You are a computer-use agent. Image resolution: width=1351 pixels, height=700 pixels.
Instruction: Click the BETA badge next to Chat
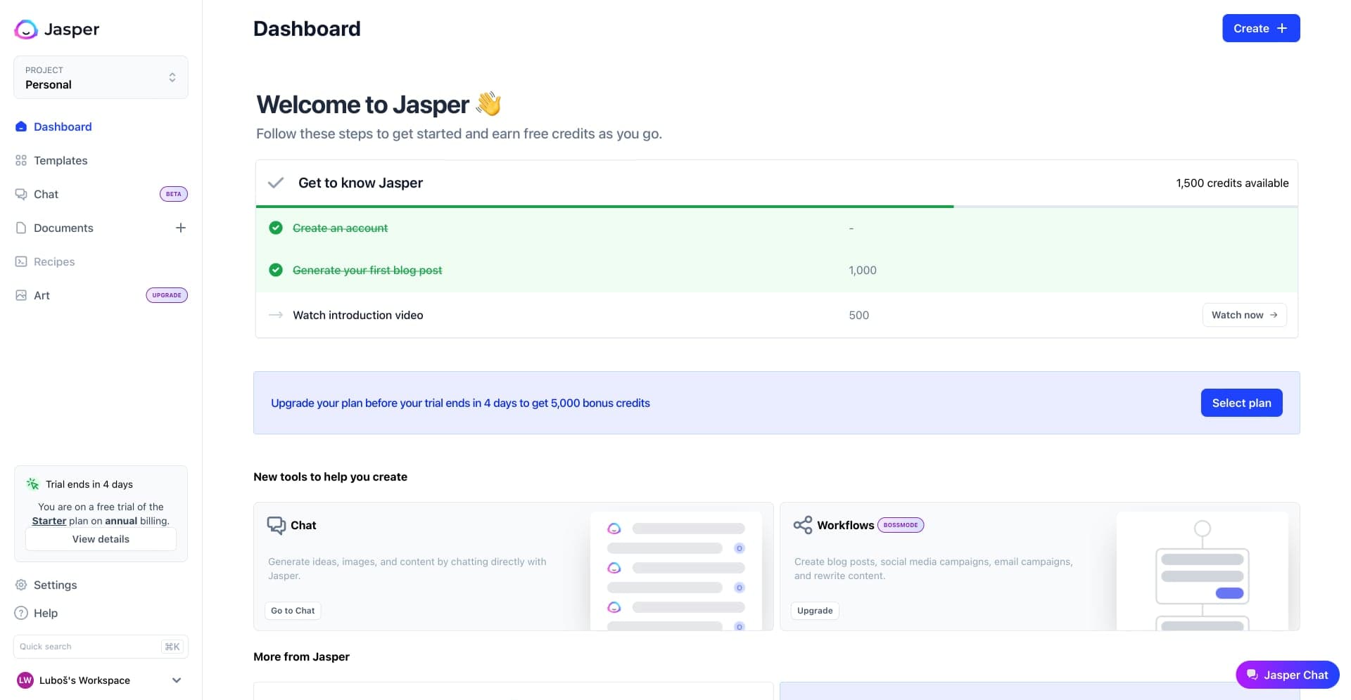coord(174,194)
